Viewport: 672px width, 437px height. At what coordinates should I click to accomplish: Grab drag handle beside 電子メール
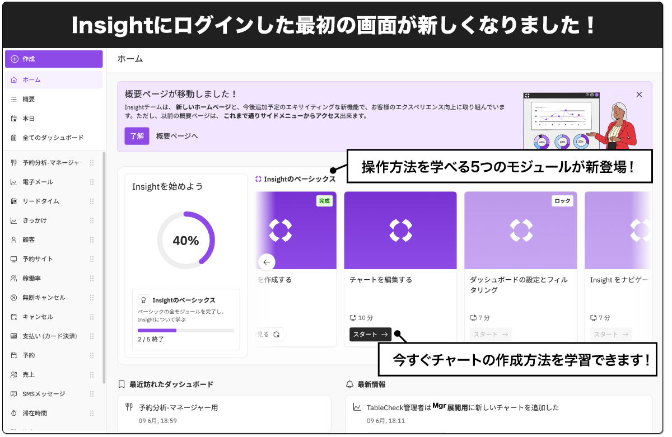(92, 182)
